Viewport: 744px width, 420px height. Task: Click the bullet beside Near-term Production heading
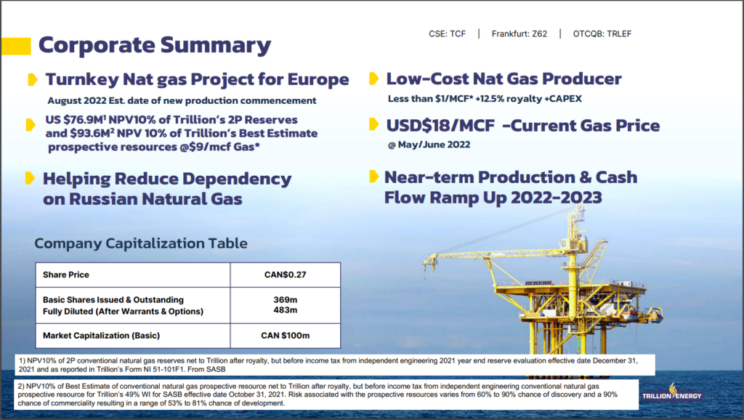(x=373, y=176)
